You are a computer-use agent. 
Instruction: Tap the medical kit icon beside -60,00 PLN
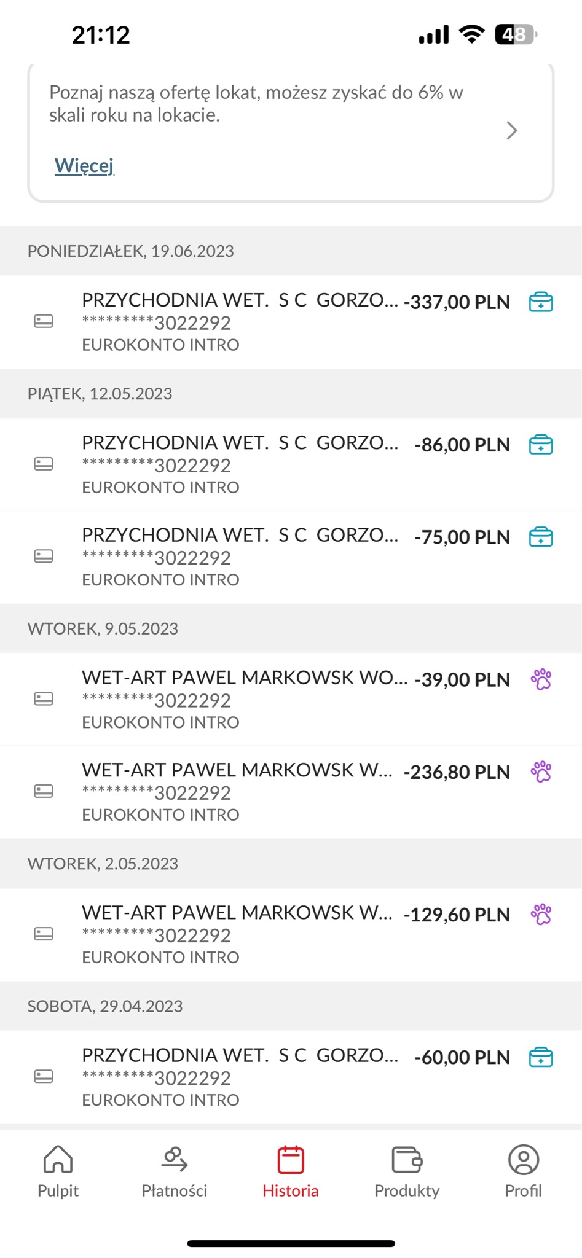(541, 1057)
